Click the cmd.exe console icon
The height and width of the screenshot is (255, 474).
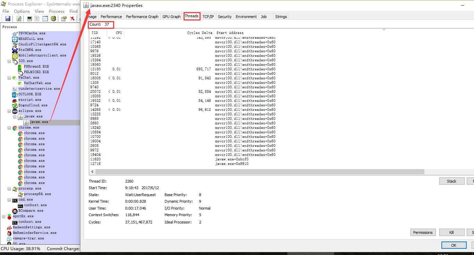point(15,200)
